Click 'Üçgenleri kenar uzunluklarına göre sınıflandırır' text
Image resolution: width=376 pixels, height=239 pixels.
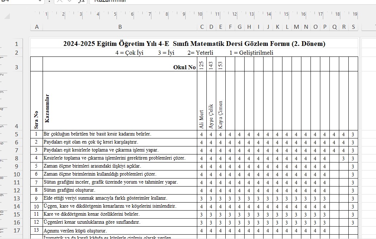click(x=92, y=222)
